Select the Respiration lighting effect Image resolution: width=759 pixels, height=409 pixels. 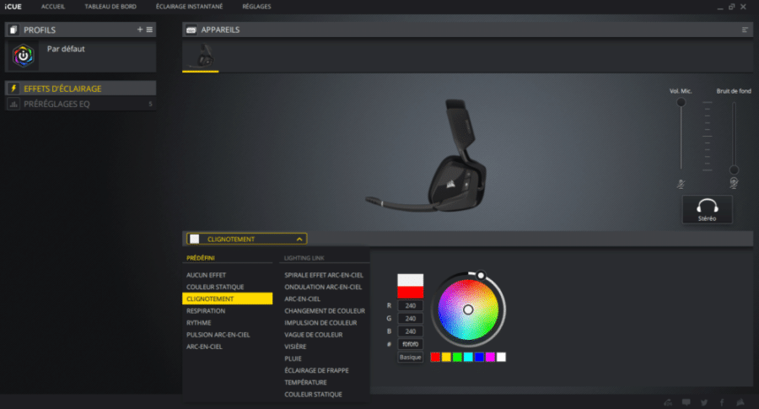coord(206,310)
